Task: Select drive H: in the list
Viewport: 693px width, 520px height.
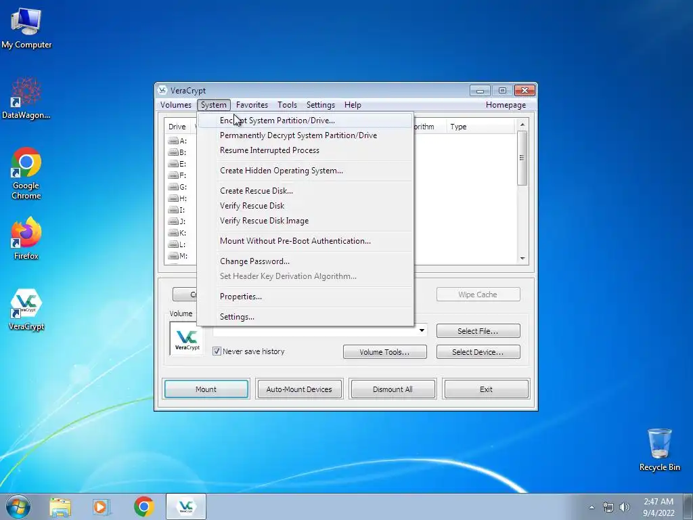Action: click(x=178, y=198)
